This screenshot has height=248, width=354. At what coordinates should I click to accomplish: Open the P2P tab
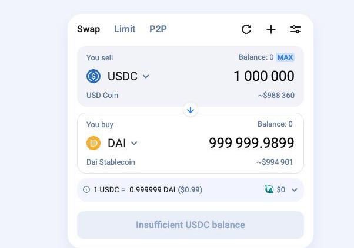click(x=158, y=29)
